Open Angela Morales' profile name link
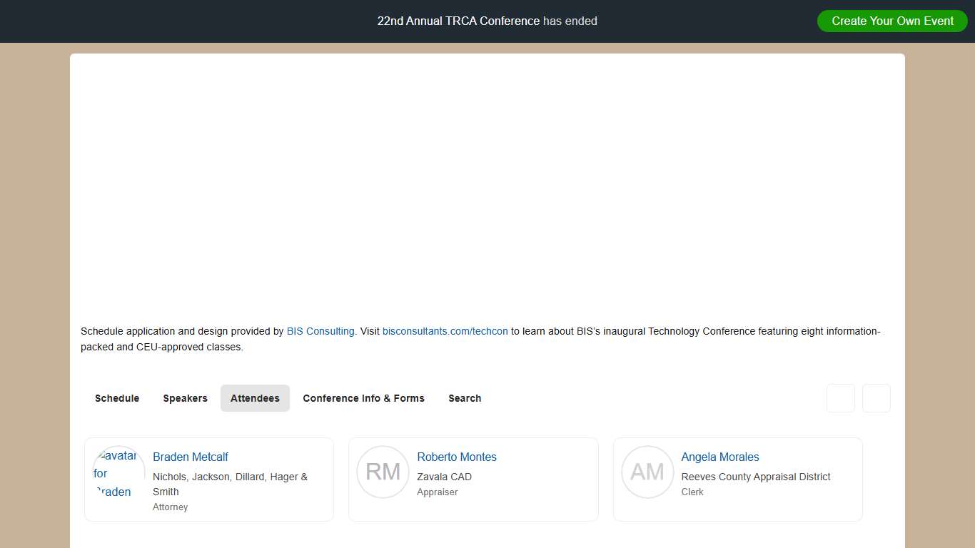 coord(720,457)
